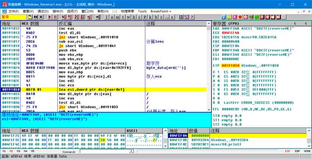Click the [+] menu bar item
This screenshot has height=159, width=312.
(115, 11)
